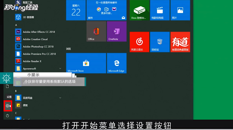Open Adobe Premiere Pro CC 2018 icon
This screenshot has height=130, width=233.
click(x=18, y=54)
